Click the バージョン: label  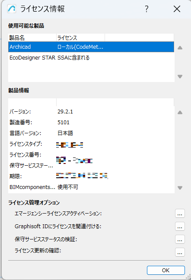tap(20, 112)
